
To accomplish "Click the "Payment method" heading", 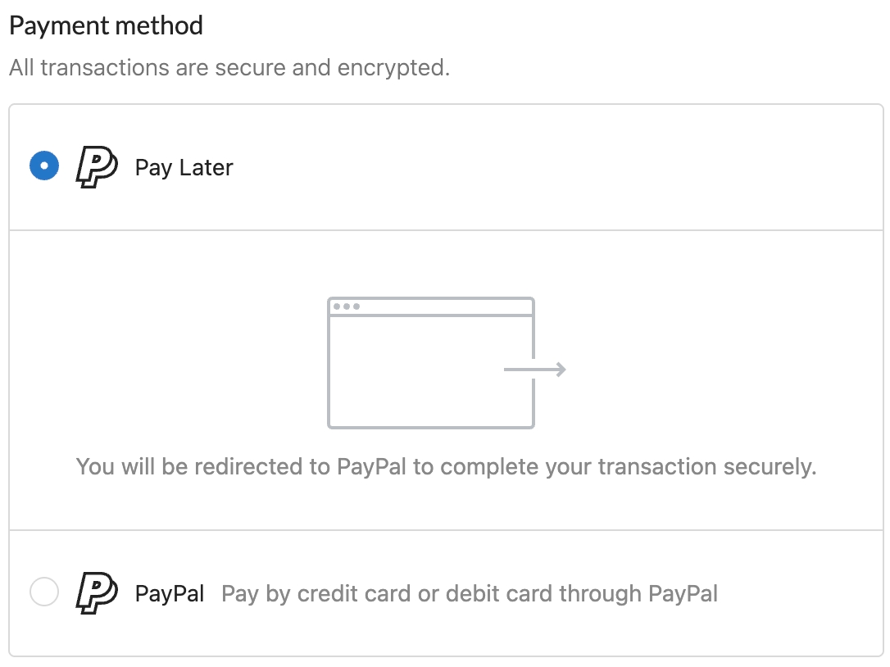I will 106,25.
